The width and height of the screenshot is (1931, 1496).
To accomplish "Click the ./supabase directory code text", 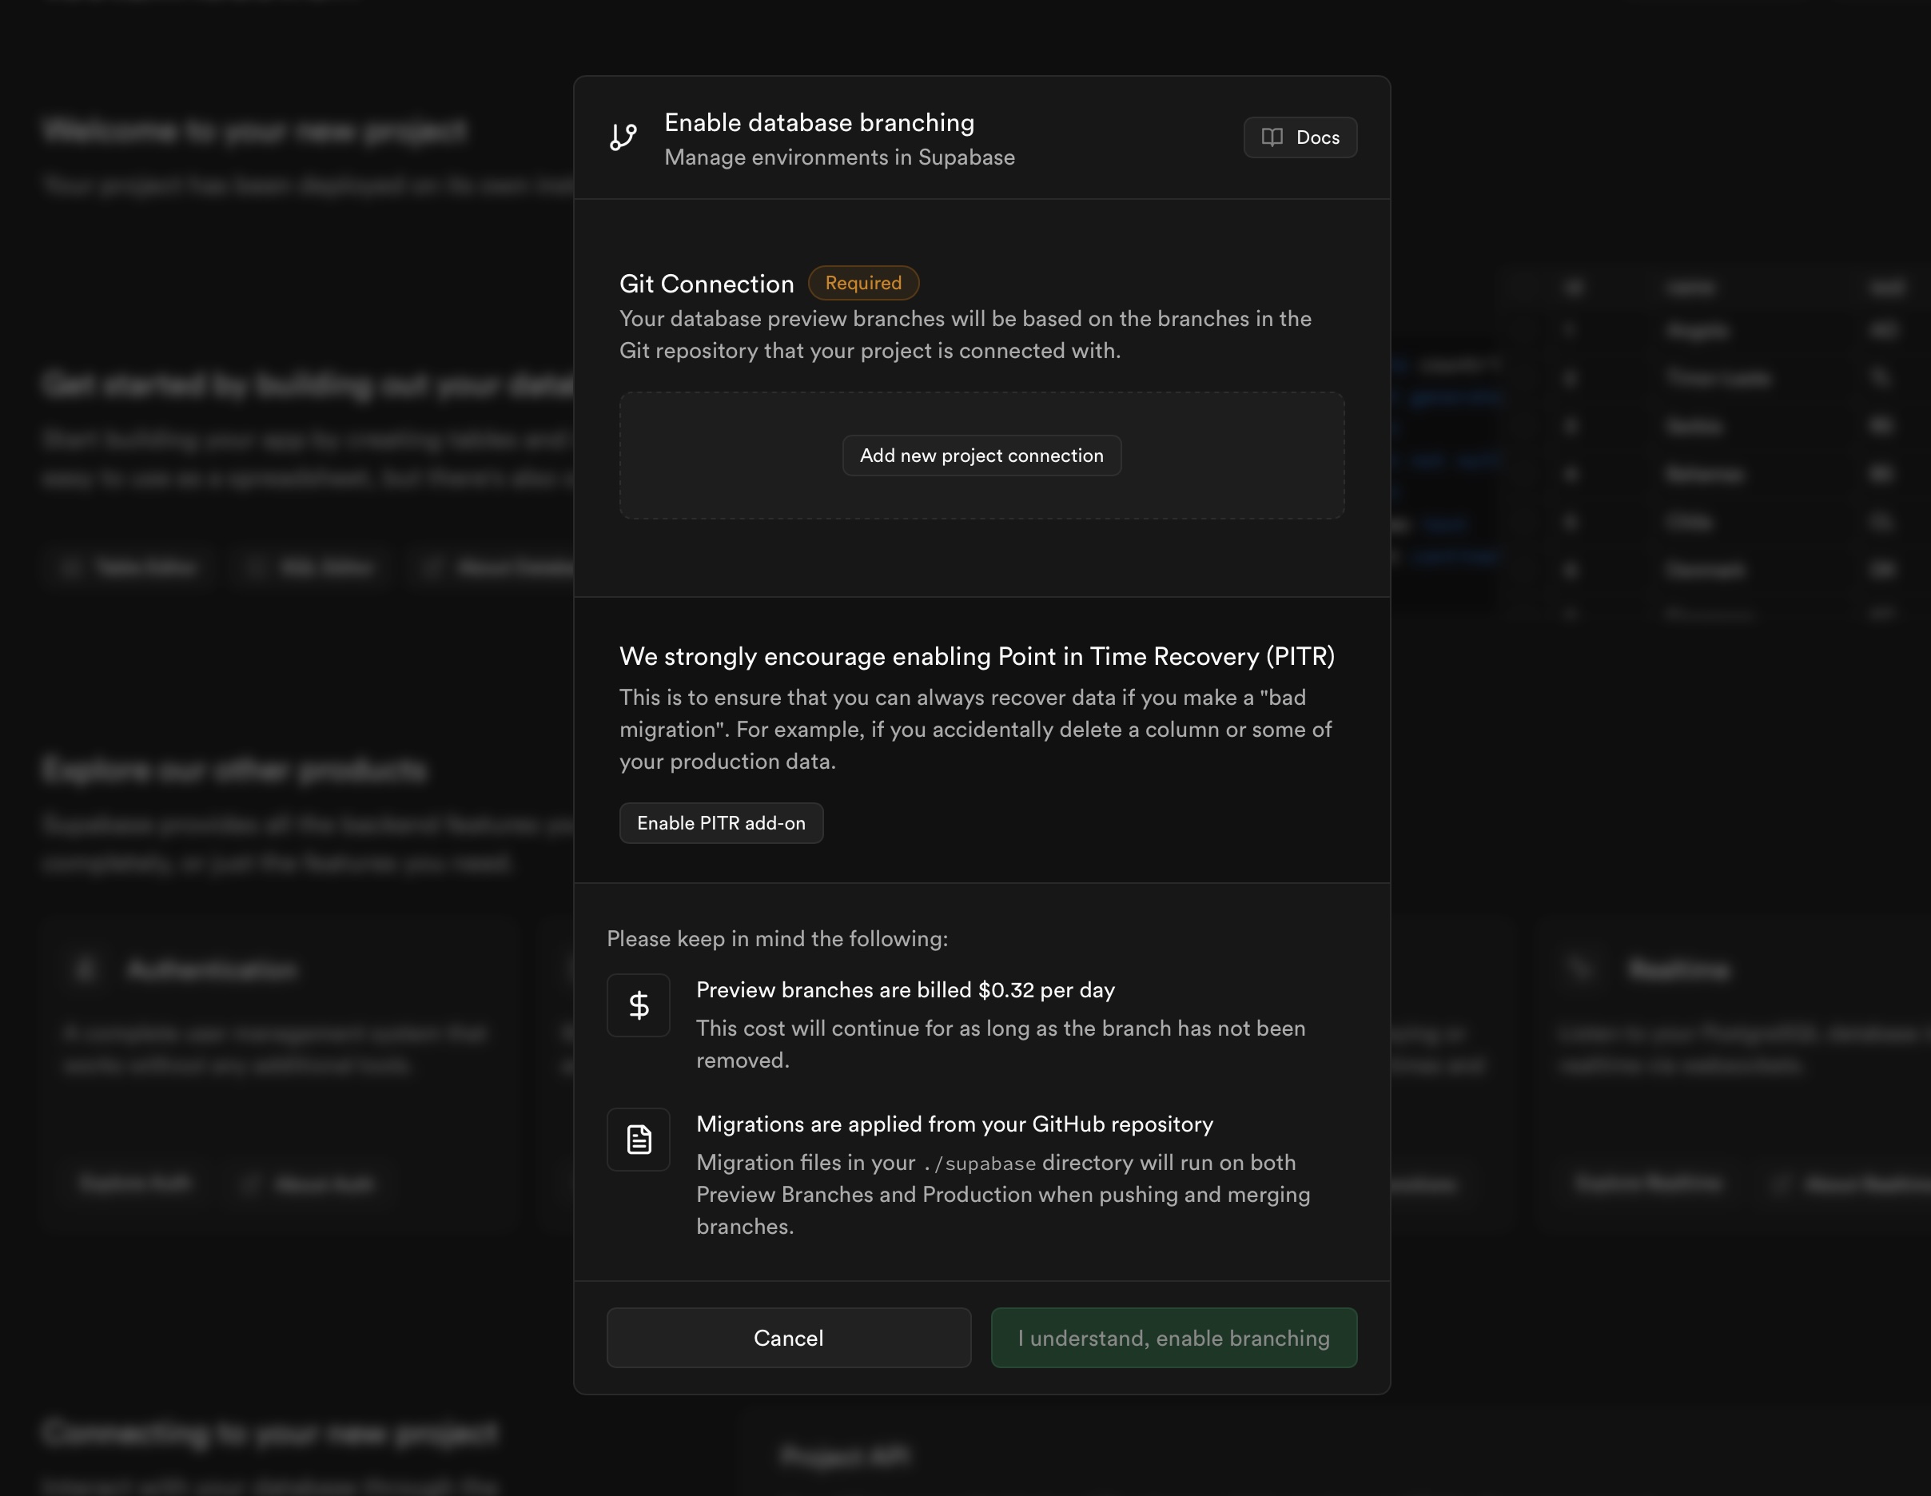I will pyautogui.click(x=980, y=1164).
